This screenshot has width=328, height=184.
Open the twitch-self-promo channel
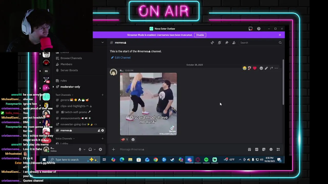[x=80, y=112]
